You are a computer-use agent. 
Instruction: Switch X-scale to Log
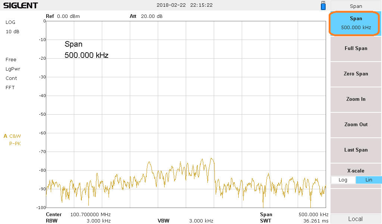click(x=343, y=180)
